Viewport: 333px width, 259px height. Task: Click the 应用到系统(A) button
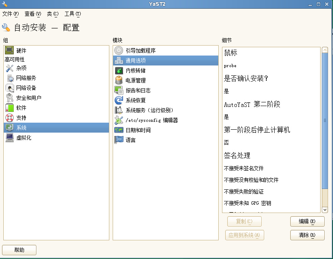pos(244,235)
